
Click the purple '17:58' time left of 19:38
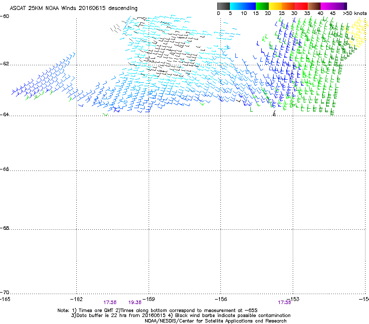click(x=110, y=303)
